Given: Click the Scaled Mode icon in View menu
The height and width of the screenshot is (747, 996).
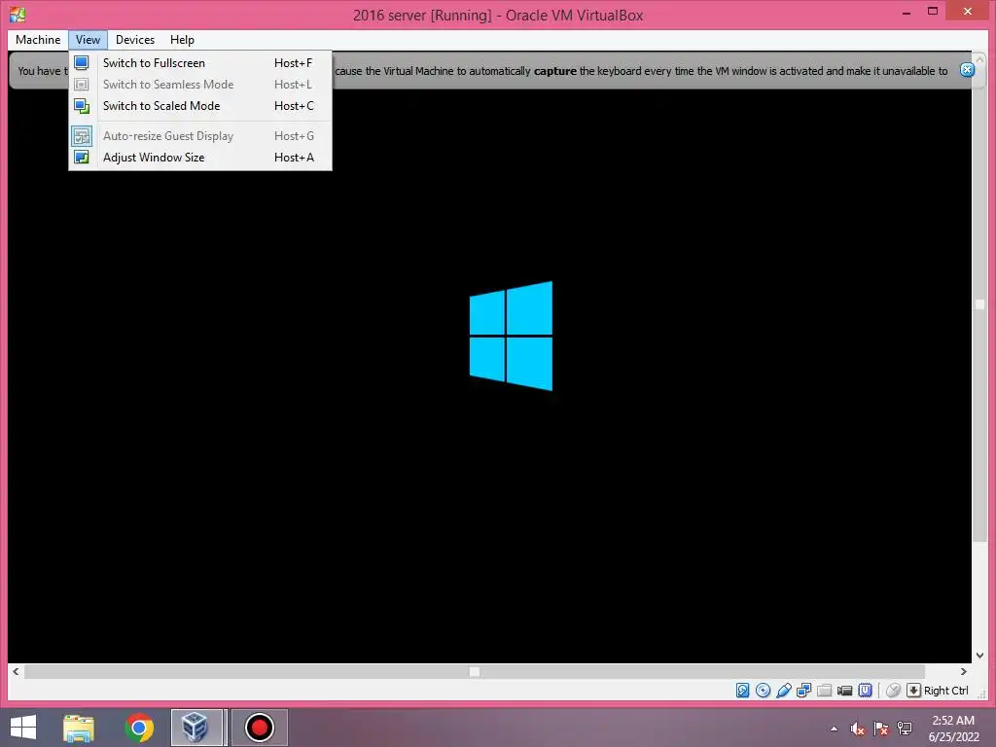Looking at the screenshot, I should tap(82, 105).
